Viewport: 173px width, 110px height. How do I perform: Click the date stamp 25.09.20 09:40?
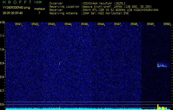pyautogui.click(x=13, y=13)
